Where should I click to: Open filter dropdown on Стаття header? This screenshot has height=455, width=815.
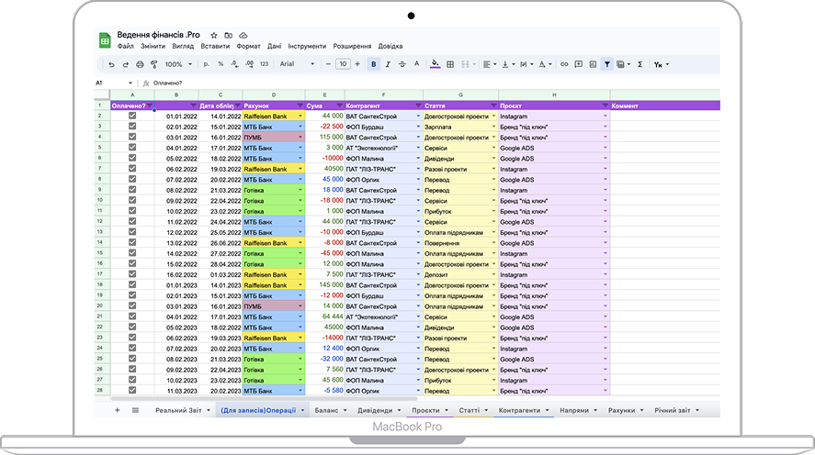[x=493, y=105]
